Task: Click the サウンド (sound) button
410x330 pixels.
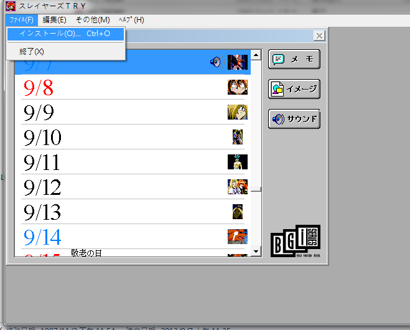Action: coord(294,119)
